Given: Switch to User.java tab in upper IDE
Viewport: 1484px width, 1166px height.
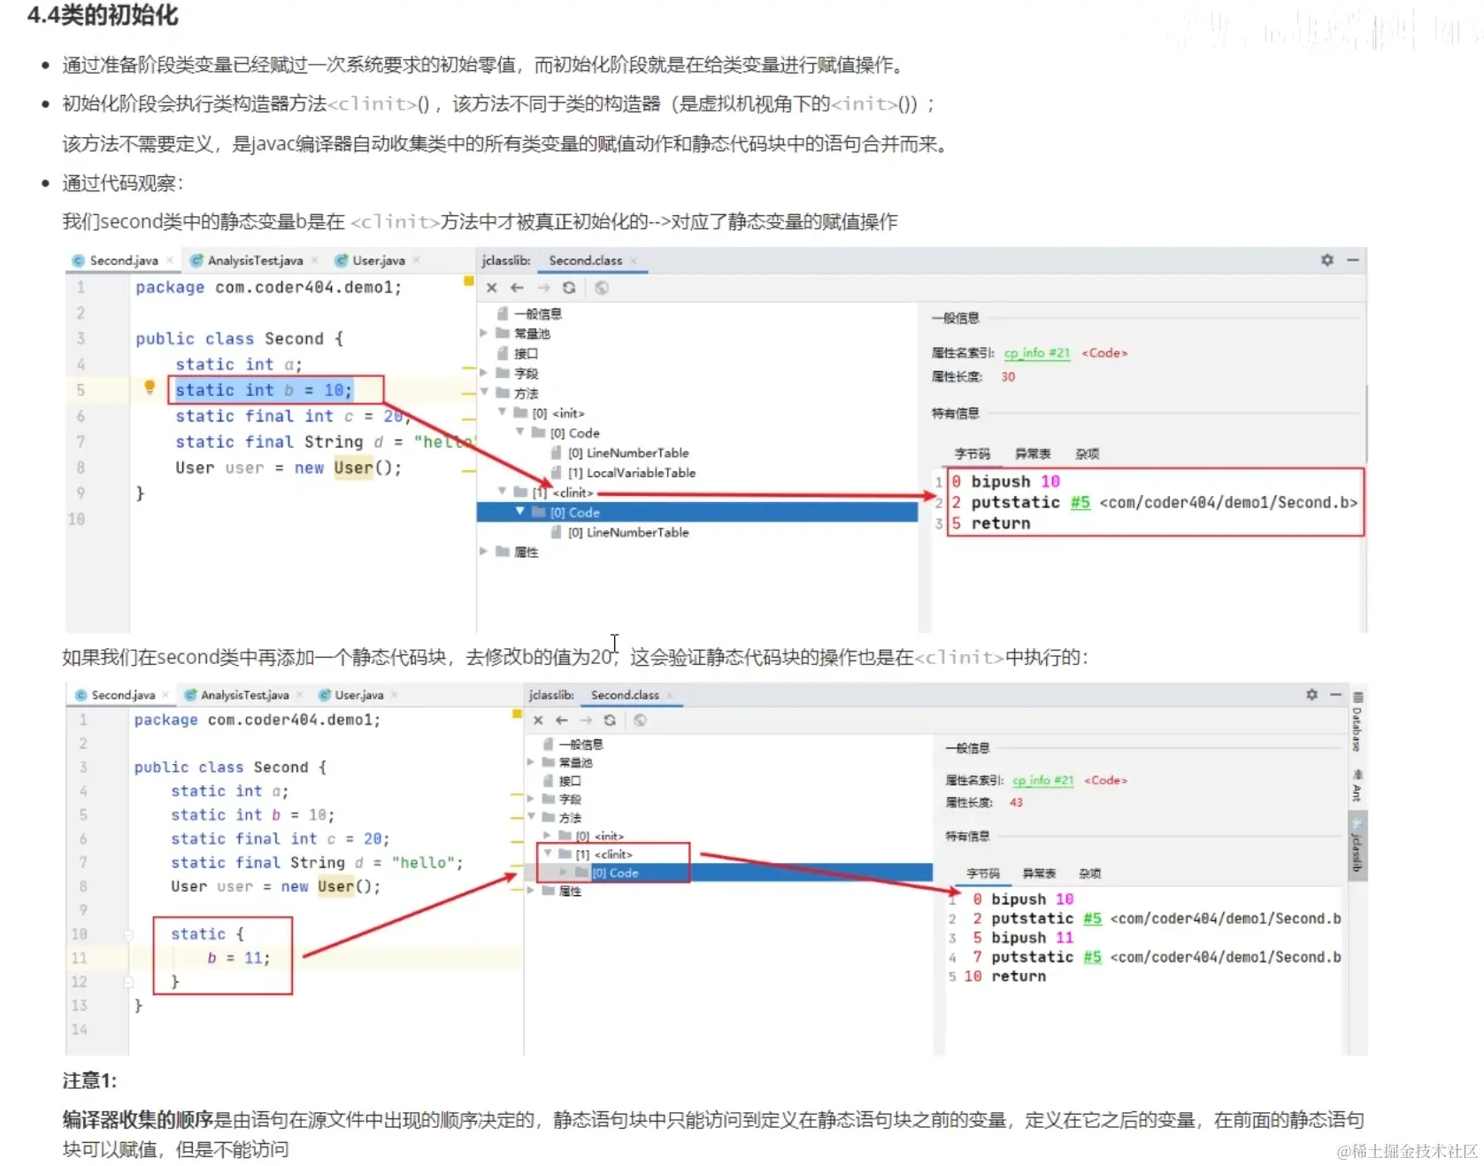Looking at the screenshot, I should pyautogui.click(x=379, y=260).
